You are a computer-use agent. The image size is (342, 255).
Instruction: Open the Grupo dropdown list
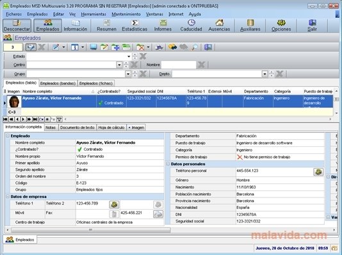click(128, 74)
